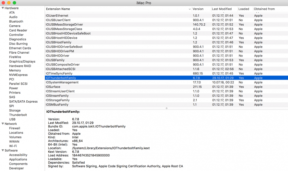
Task: Select PCI in the sidebar
Action: click(12, 79)
